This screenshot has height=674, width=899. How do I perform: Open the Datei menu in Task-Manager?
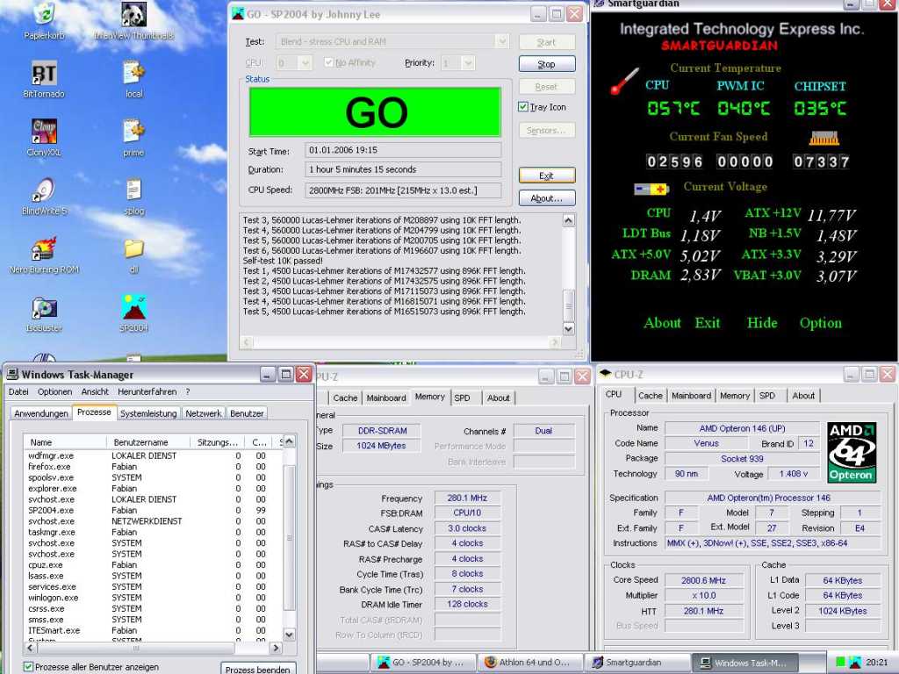coord(18,391)
